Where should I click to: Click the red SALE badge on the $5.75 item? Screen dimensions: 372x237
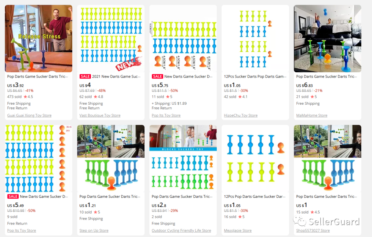(157, 76)
